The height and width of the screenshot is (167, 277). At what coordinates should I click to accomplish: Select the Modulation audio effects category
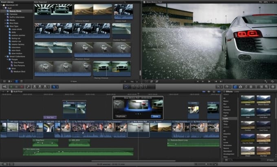(x=227, y=145)
